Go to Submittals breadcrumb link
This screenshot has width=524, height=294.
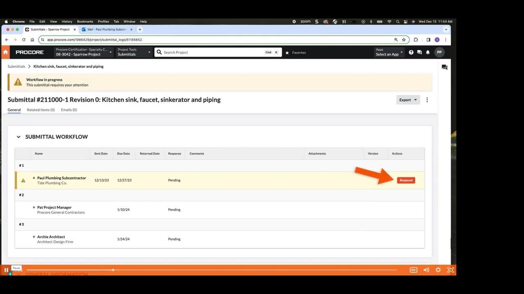(x=16, y=66)
